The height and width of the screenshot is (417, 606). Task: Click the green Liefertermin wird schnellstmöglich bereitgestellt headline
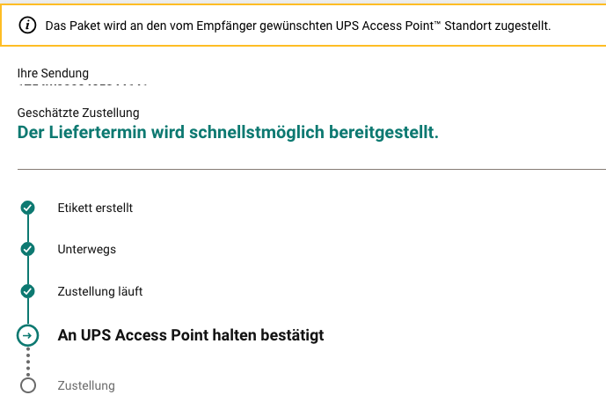[x=228, y=133]
